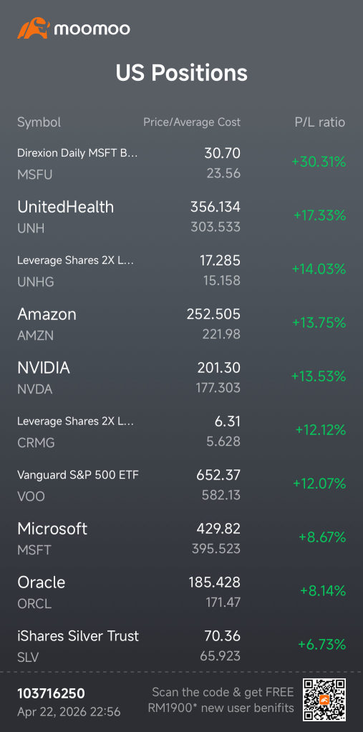Open the Amazon AMZN position

tap(181, 324)
